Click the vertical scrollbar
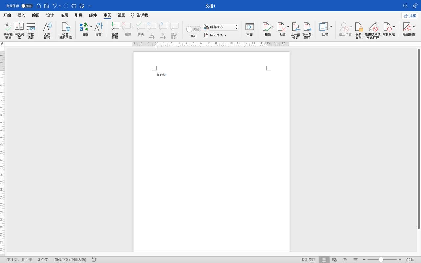Viewport: 421px width, 263px height. click(419, 139)
